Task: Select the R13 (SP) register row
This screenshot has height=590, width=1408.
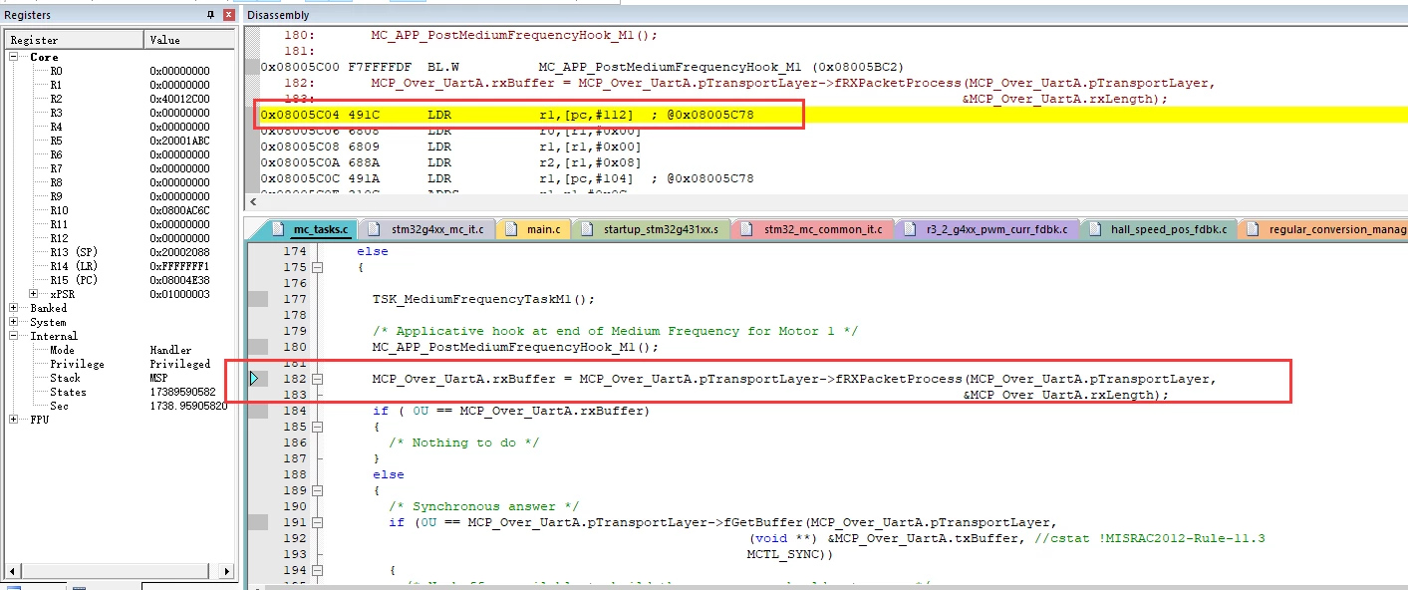Action: [121, 252]
